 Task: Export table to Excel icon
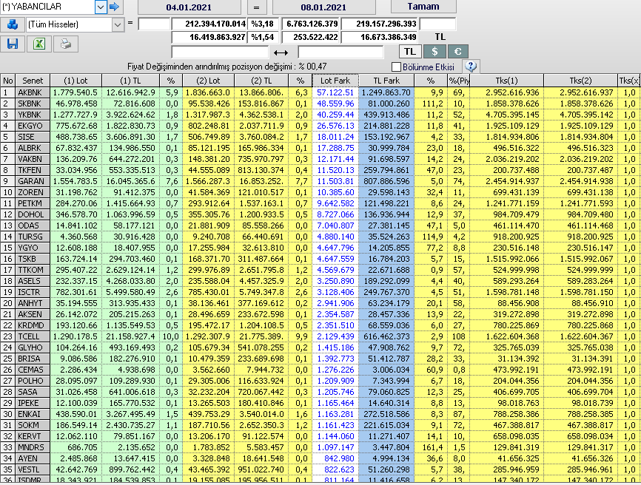point(39,44)
